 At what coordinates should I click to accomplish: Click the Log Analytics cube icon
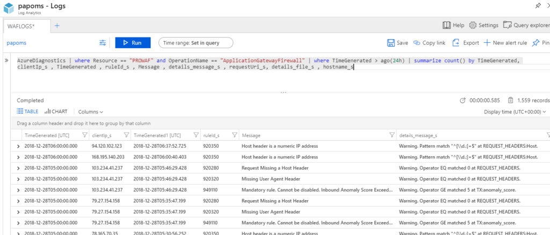tap(9, 9)
